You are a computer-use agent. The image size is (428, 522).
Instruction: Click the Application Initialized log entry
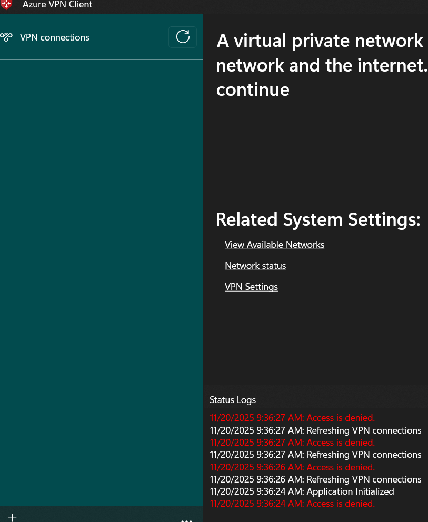click(302, 491)
